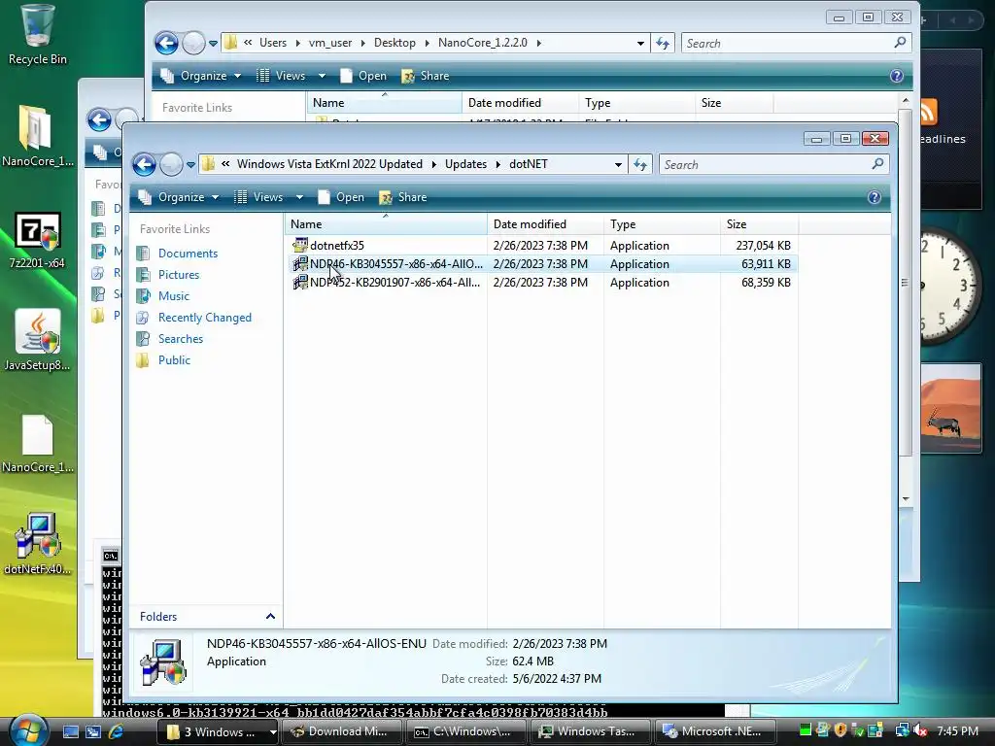Click Desktop in NanoCore window breadcrumb
The width and height of the screenshot is (995, 746).
(x=395, y=43)
